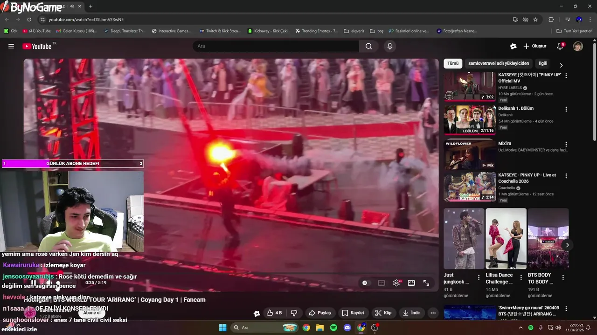Go to the YouTube home logo

[x=37, y=46]
